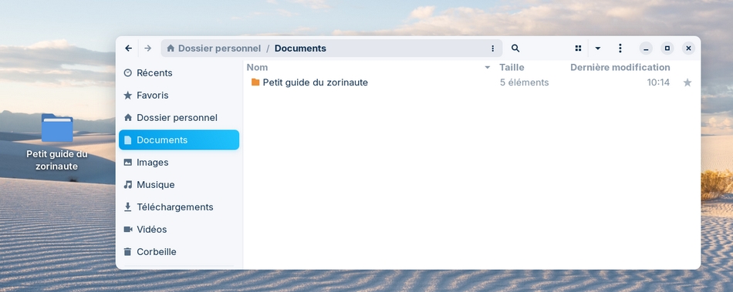733x292 pixels.
Task: Switch to grid view icon
Action: (x=578, y=48)
